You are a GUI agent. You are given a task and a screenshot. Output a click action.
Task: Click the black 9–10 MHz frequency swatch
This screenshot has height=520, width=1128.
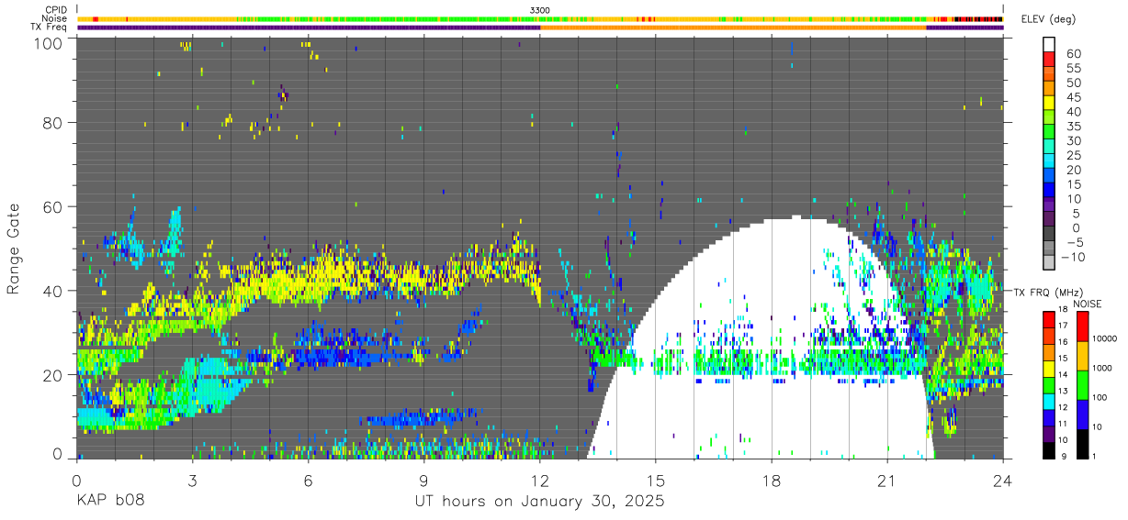[1049, 449]
